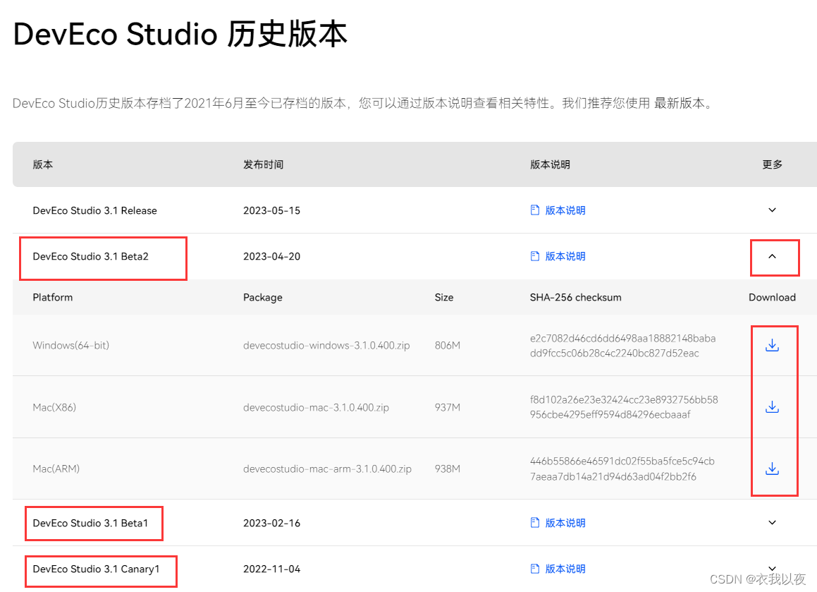Click release date 2023-02-16
This screenshot has height=592, width=817.
coord(272,523)
